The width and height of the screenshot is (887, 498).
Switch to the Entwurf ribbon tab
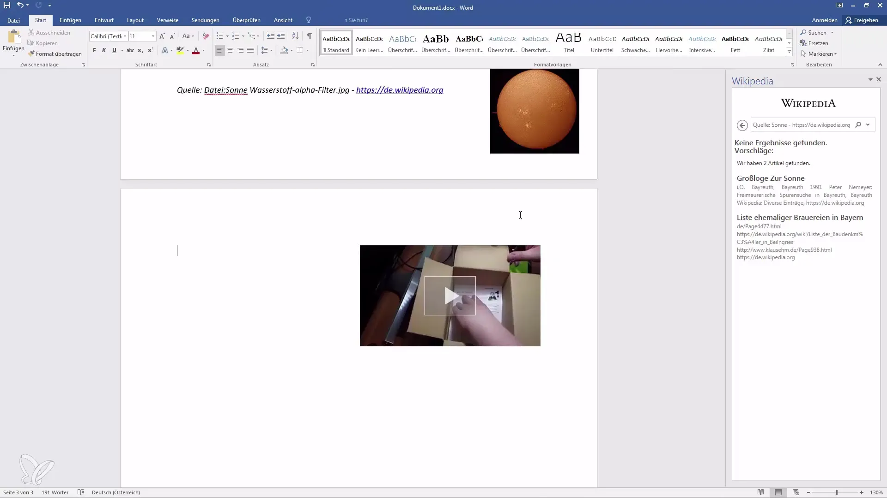tap(104, 20)
